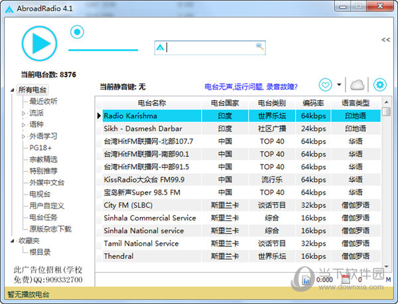Click AbroadRadio title bar logo icon
398x304 pixels.
[x=9, y=9]
